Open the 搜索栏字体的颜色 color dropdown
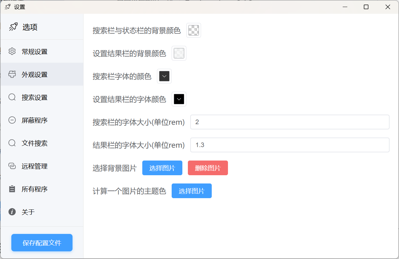This screenshot has height=259, width=399. coord(164,76)
